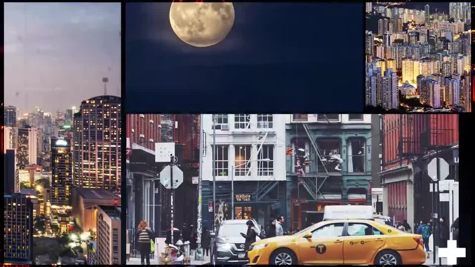475x267 pixels.
Task: Click the T logo on the taxi door
Action: (321, 248)
